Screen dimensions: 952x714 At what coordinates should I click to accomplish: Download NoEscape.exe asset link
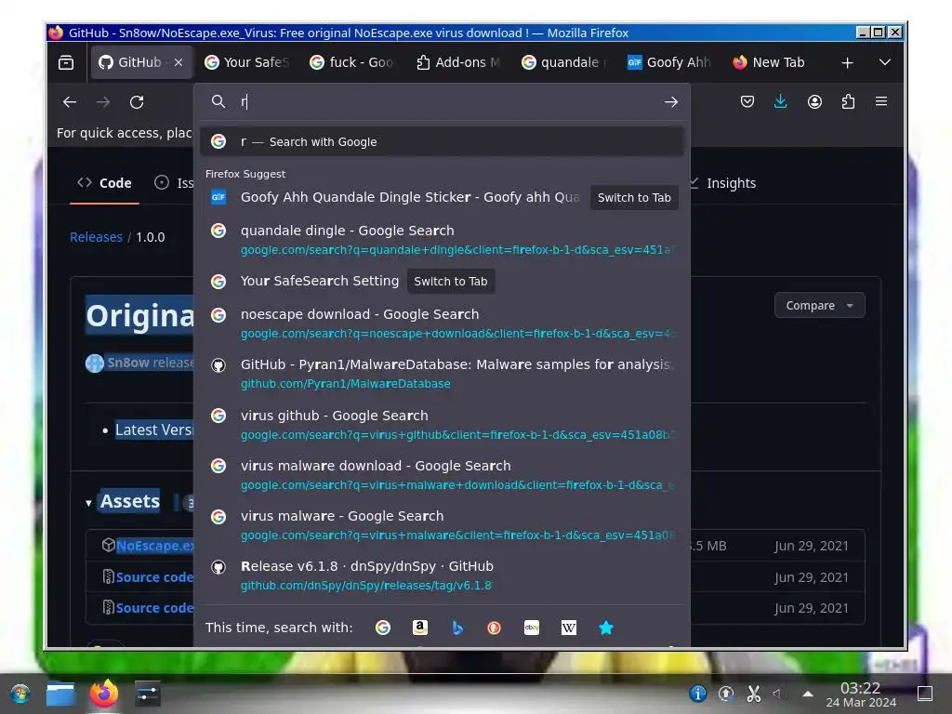click(154, 546)
